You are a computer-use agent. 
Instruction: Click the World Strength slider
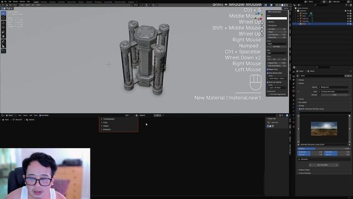(334, 95)
